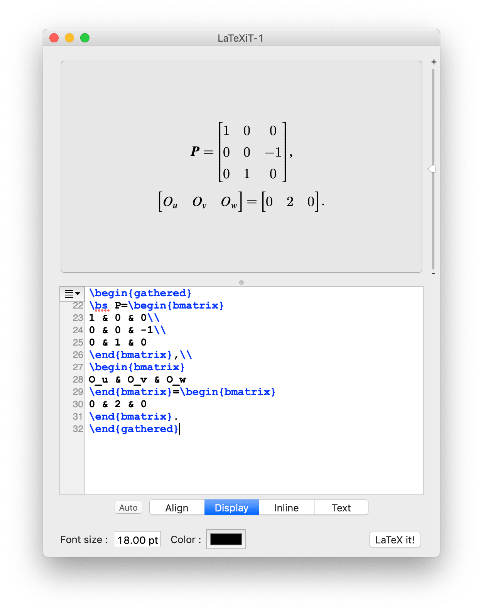Screen dimensions: 483x614
Task: Click the "O_u & O_v & O_w" line
Action: coord(137,380)
